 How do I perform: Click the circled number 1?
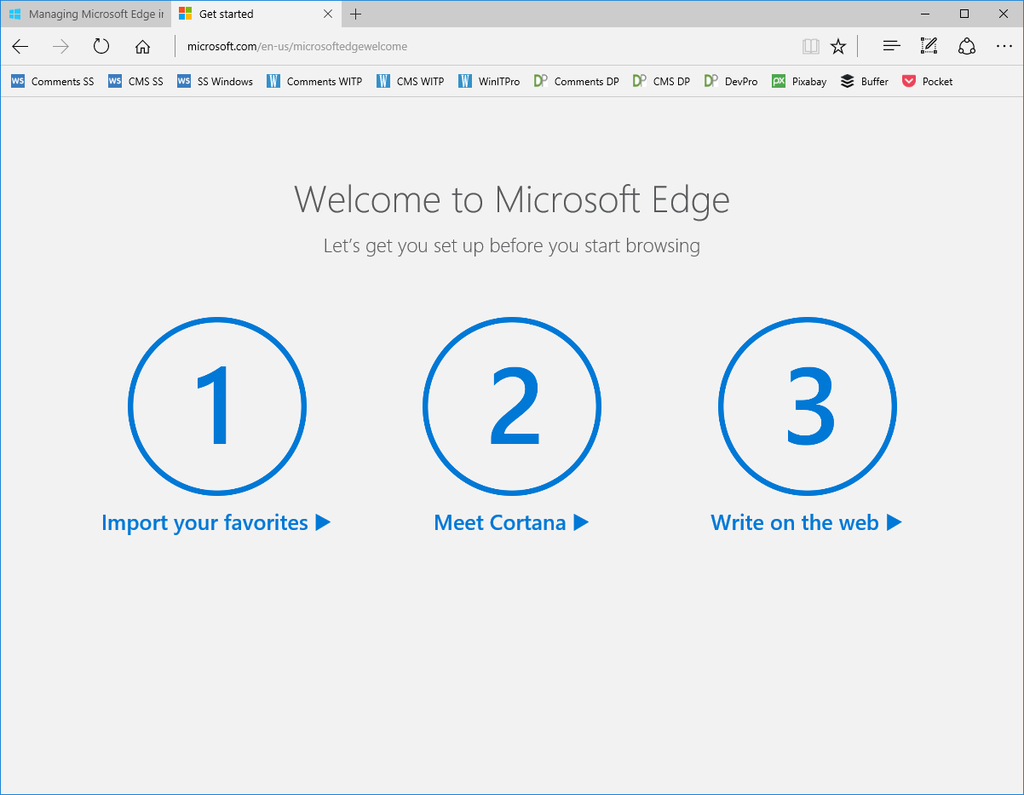coord(217,406)
